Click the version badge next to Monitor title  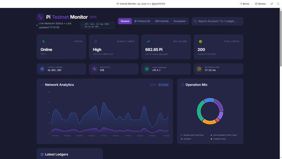(x=93, y=17)
